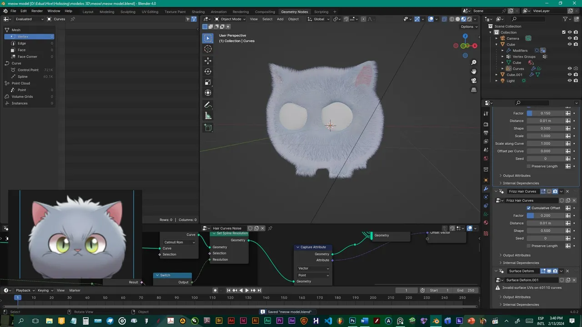Screen dimensions: 582x327
Task: Switch perspective/orthographic with the grid icon
Action: (x=474, y=90)
